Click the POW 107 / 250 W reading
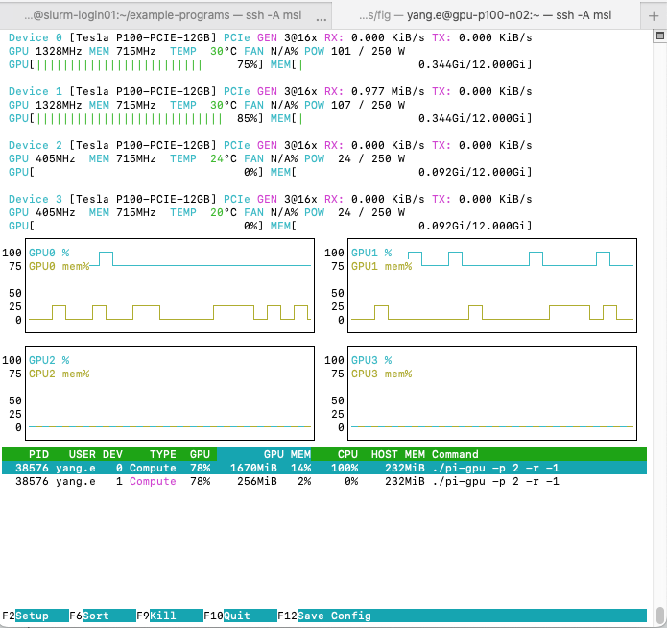Screen dimensions: 667x628 pyautogui.click(x=354, y=105)
